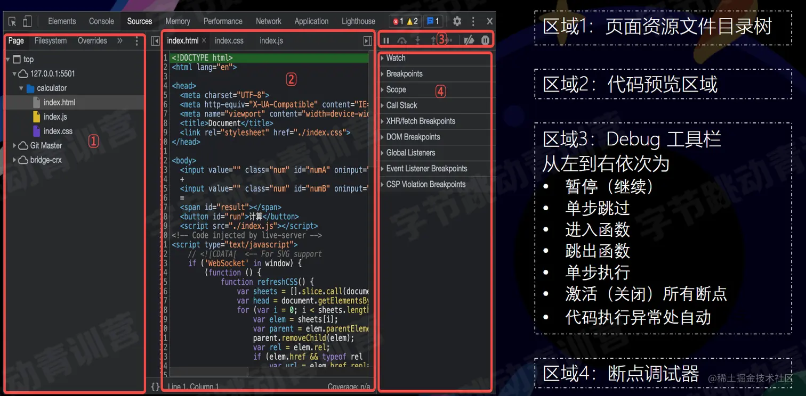The width and height of the screenshot is (806, 396).
Task: Open the DevTools customize three-dot menu
Action: [473, 21]
